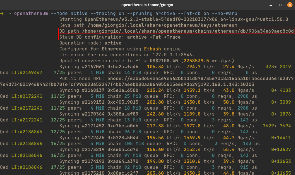Click the '1459.1' tx/s value
The image size is (295, 175).
(x=192, y=90)
